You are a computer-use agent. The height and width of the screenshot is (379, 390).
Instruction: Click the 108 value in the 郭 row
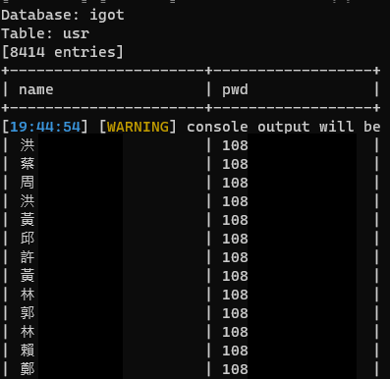coord(235,313)
